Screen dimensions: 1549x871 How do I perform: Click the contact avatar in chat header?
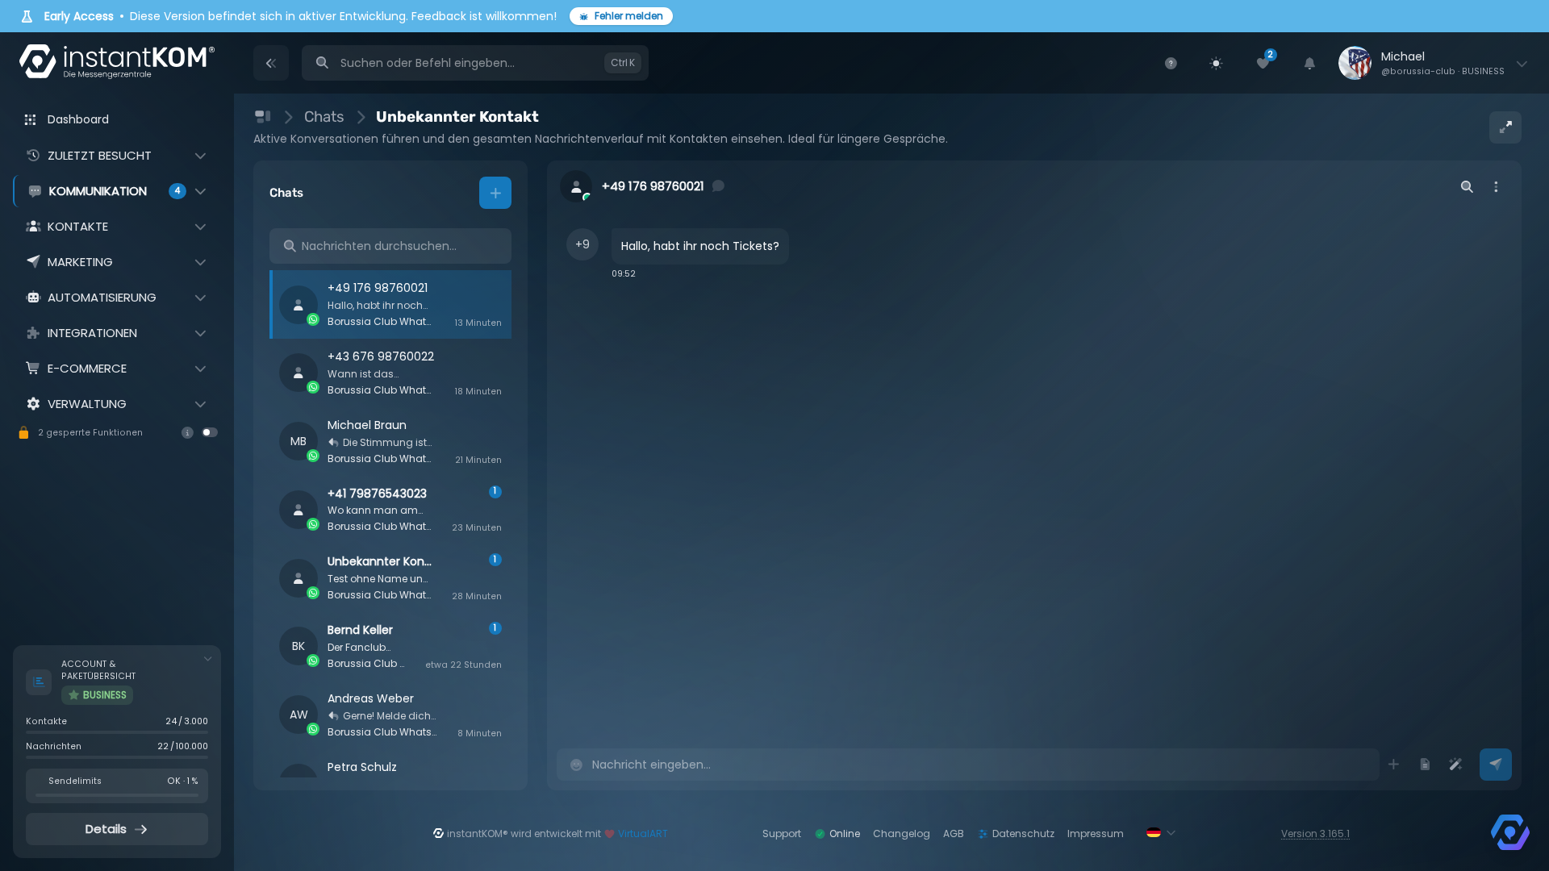[576, 186]
